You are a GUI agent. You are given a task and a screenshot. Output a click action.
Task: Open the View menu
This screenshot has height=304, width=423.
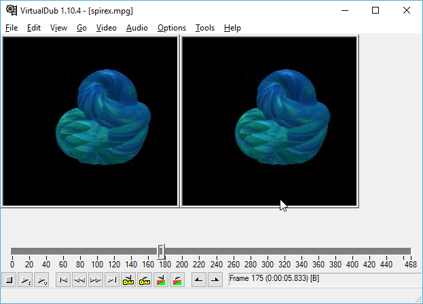(x=58, y=28)
